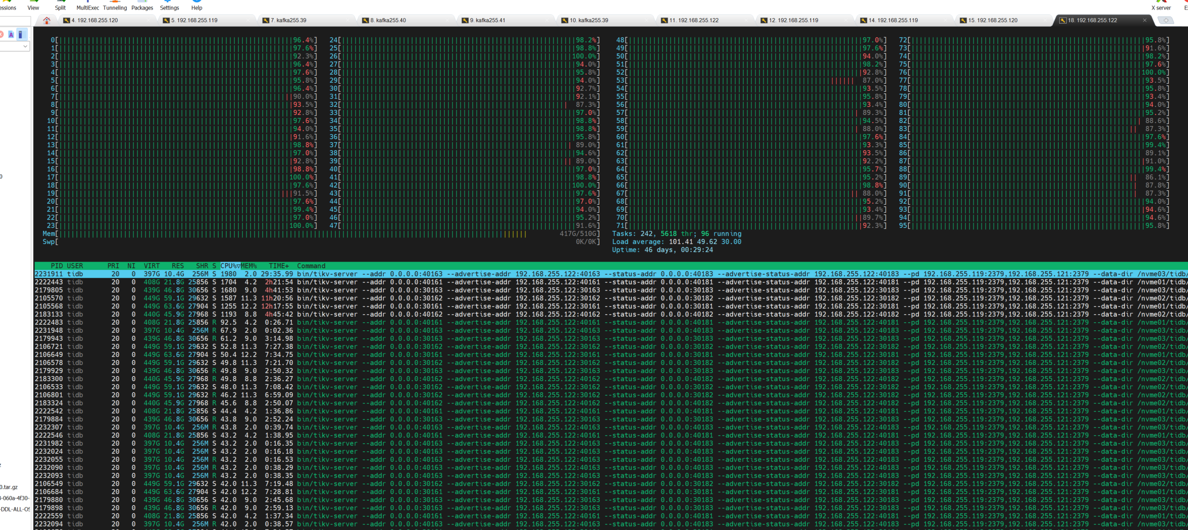
Task: Select process row PID 2183300
Action: coord(611,379)
